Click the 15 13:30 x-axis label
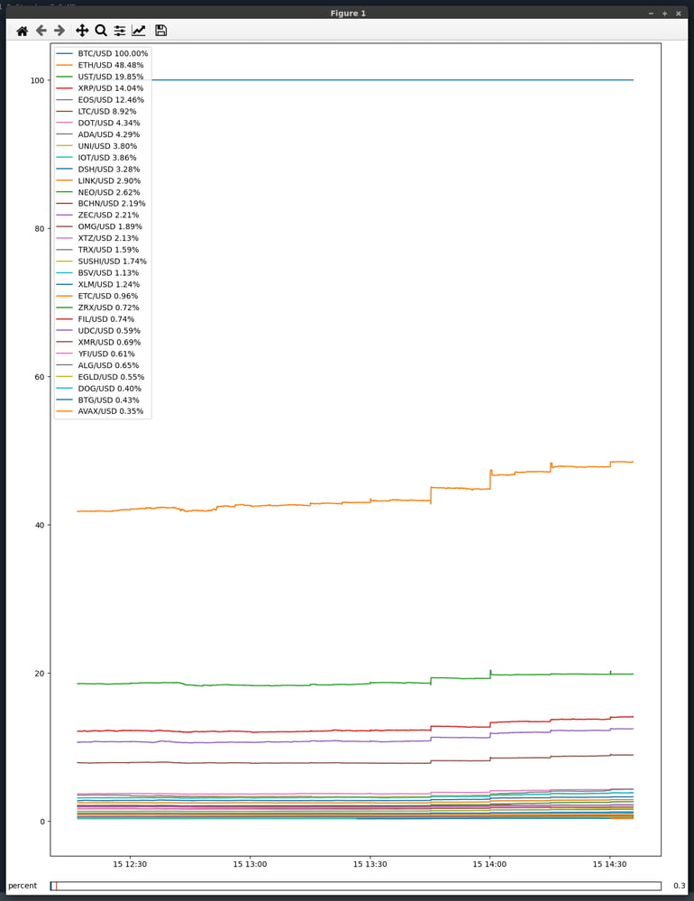Image resolution: width=694 pixels, height=901 pixels. click(x=370, y=864)
